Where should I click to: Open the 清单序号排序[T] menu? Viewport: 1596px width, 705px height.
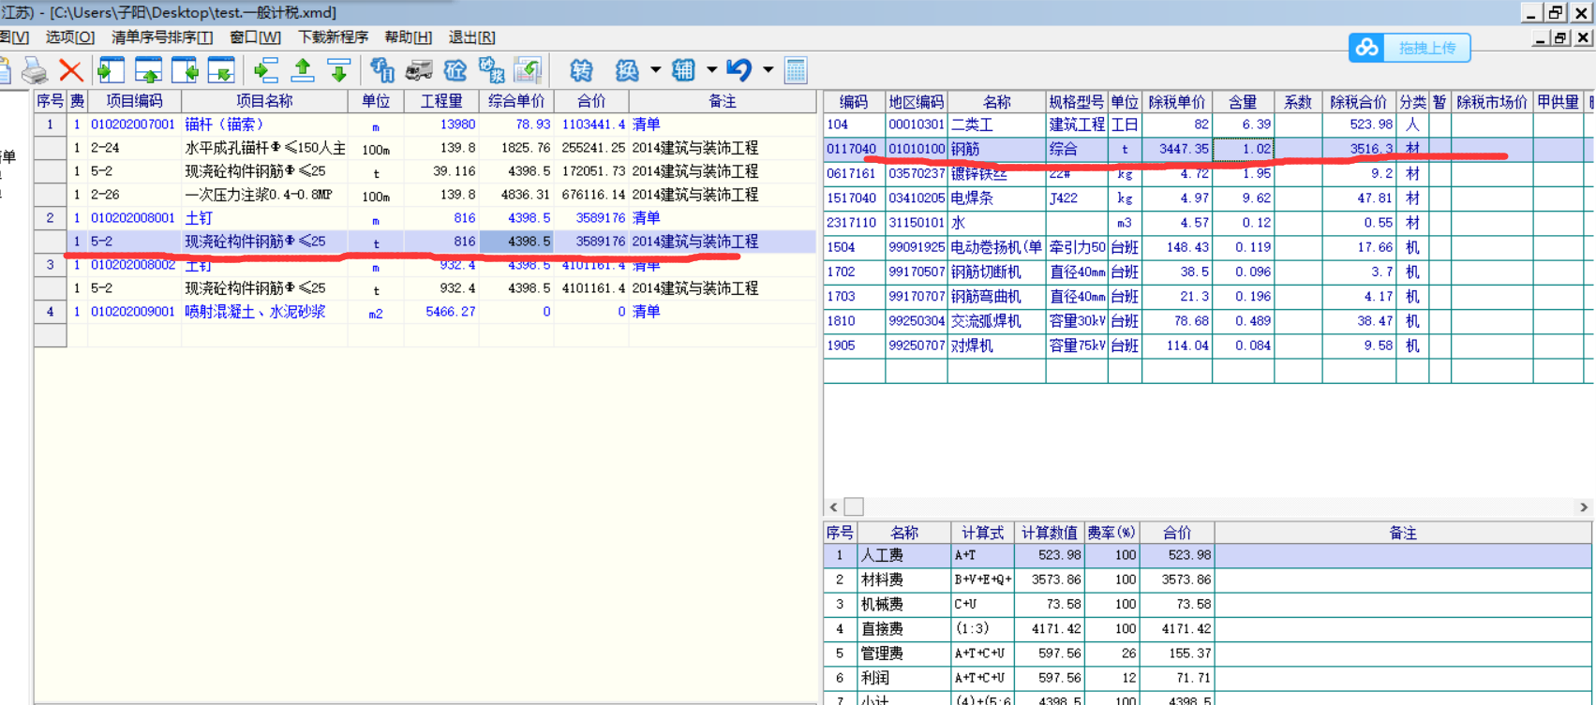(162, 37)
